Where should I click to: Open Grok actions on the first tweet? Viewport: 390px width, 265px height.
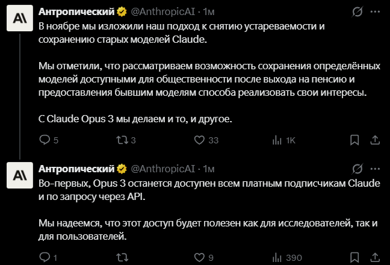pyautogui.click(x=357, y=11)
